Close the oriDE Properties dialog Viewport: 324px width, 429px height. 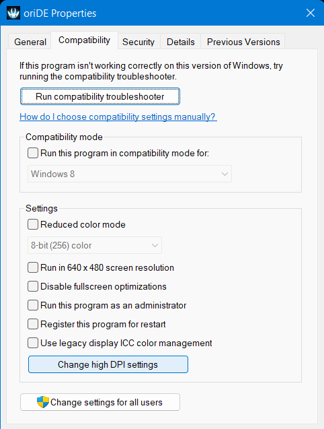pos(311,13)
